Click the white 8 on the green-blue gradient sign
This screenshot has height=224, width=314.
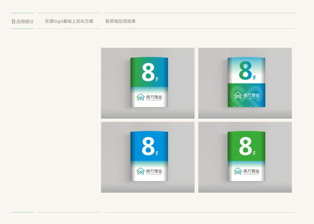148,72
